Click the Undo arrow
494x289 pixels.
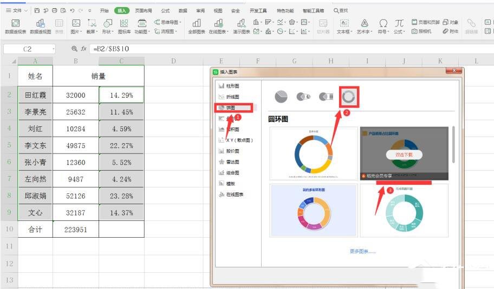(72, 10)
